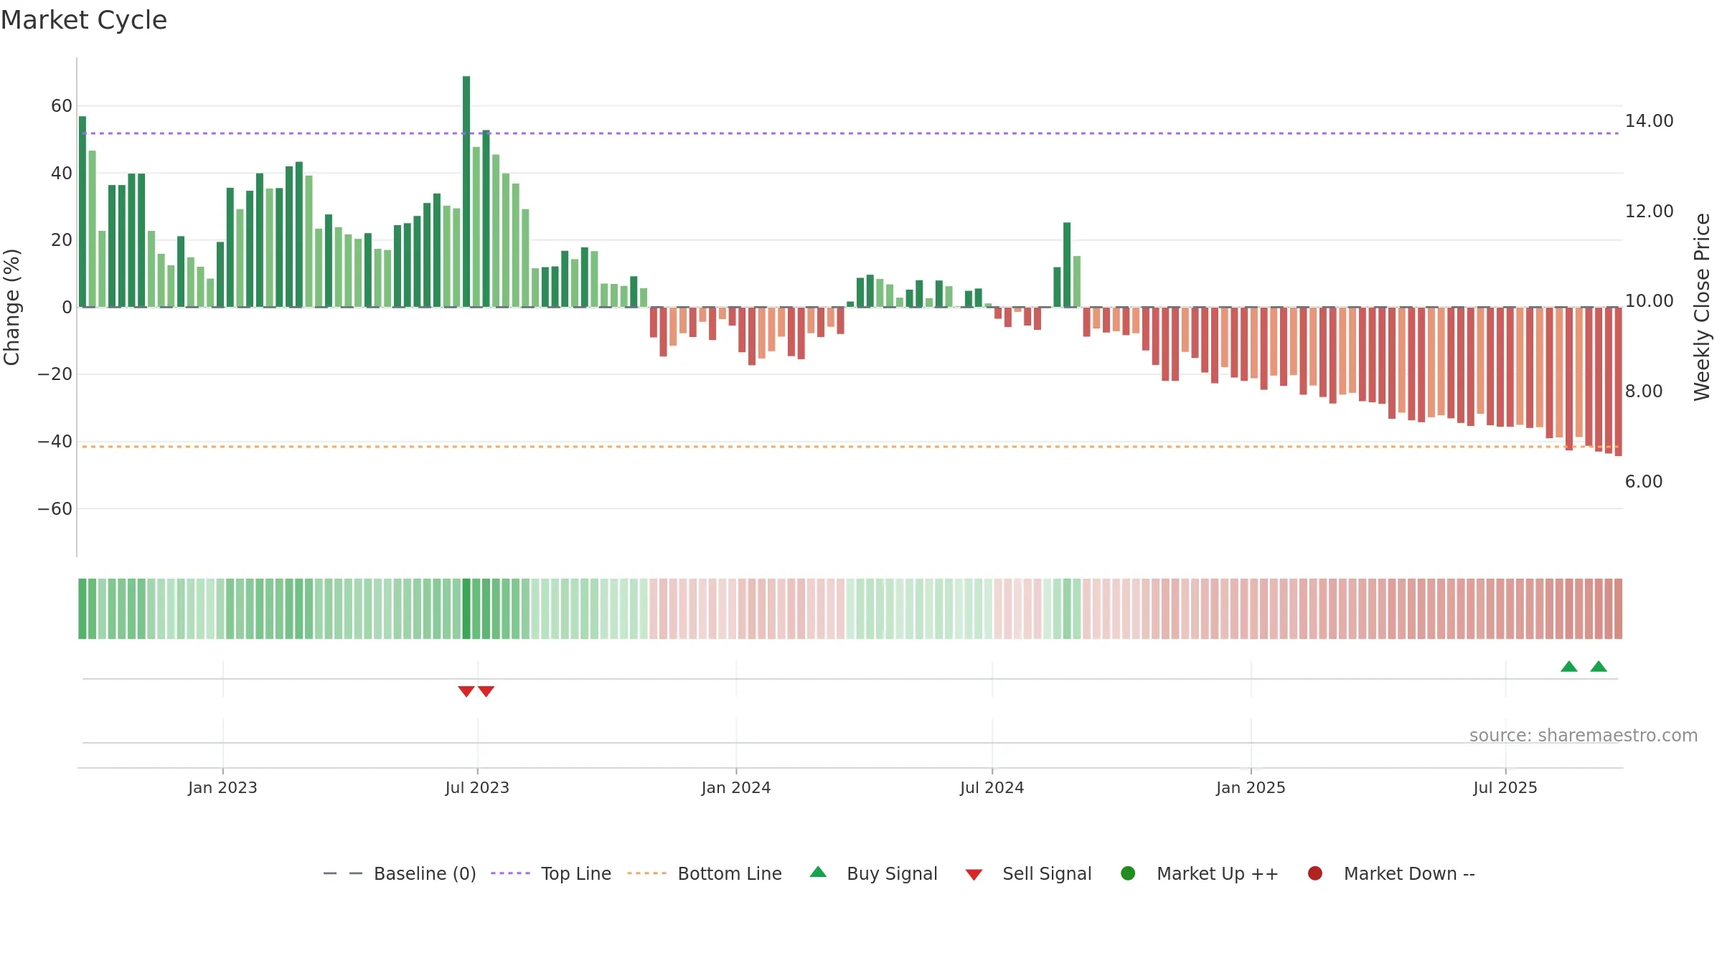This screenshot has height=968, width=1722.
Task: Click the Jul 2025 axis label
Action: pos(1505,787)
